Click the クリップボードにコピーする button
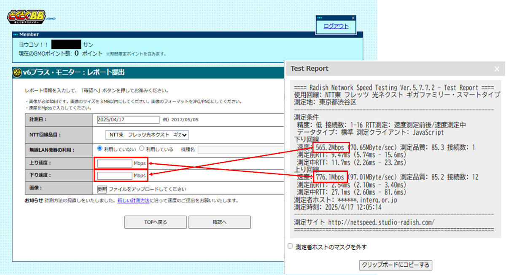 (396, 265)
